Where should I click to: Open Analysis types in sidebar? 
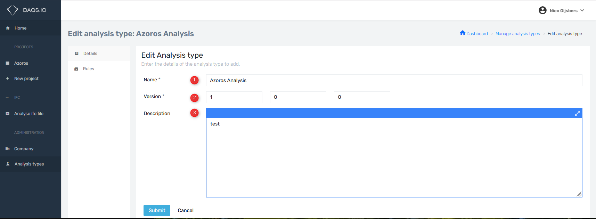31,164
